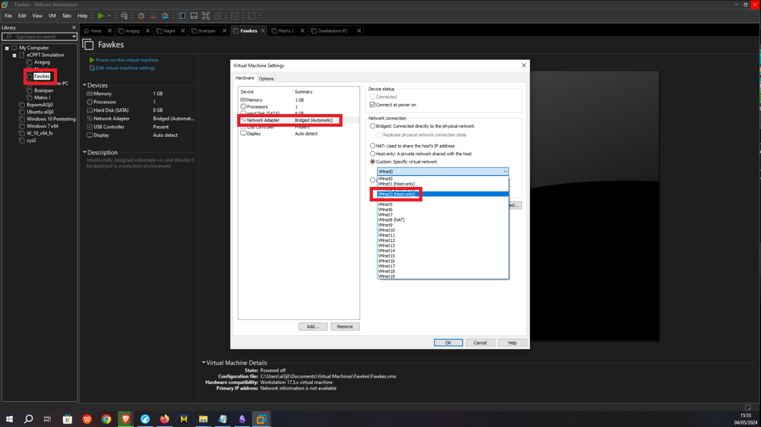Screen dimensions: 761x427
Task: Switch to the Aragog tab
Action: pos(133,30)
